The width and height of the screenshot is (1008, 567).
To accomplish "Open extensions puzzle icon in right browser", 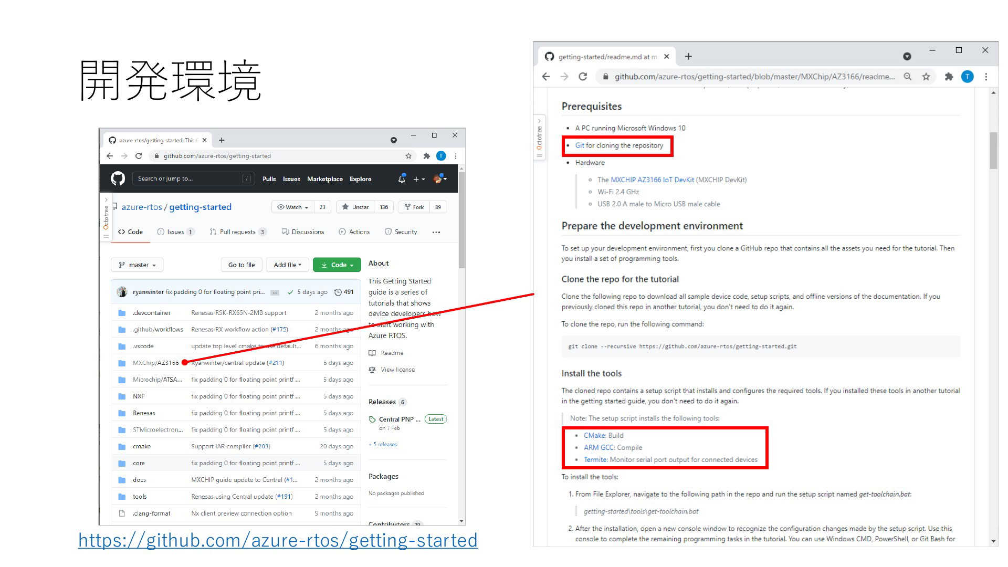I will coord(949,77).
